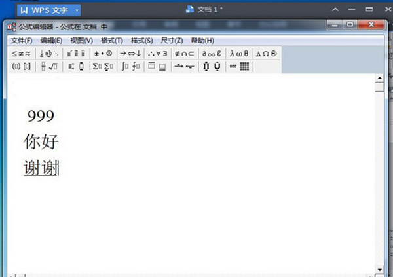Open the miscellaneous symbols palette (∂∞ℓ)

coord(212,54)
